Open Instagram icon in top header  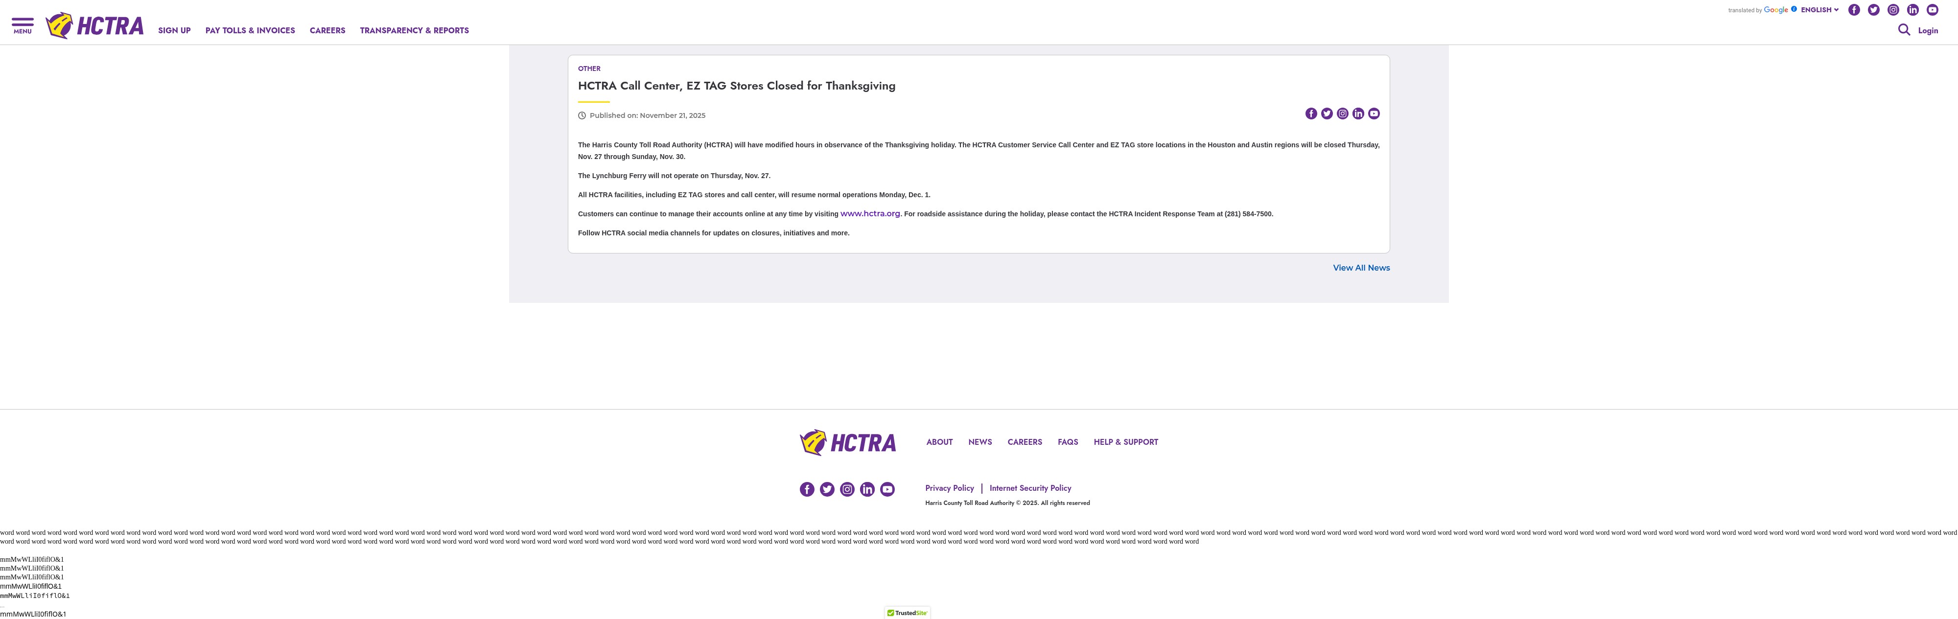point(1893,10)
